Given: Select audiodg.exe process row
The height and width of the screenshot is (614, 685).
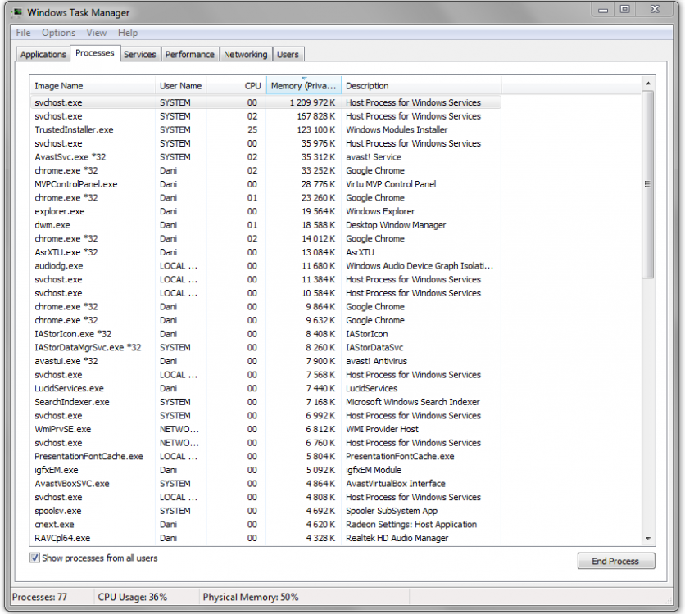Looking at the screenshot, I should pos(265,266).
